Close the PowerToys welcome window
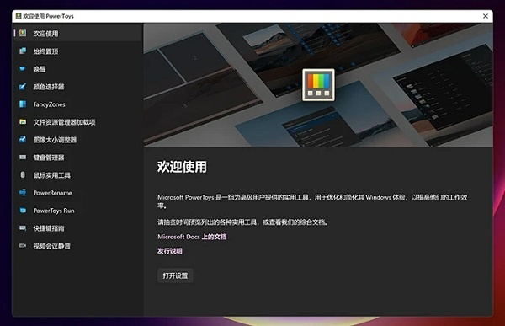The height and width of the screenshot is (326, 505). (x=486, y=16)
